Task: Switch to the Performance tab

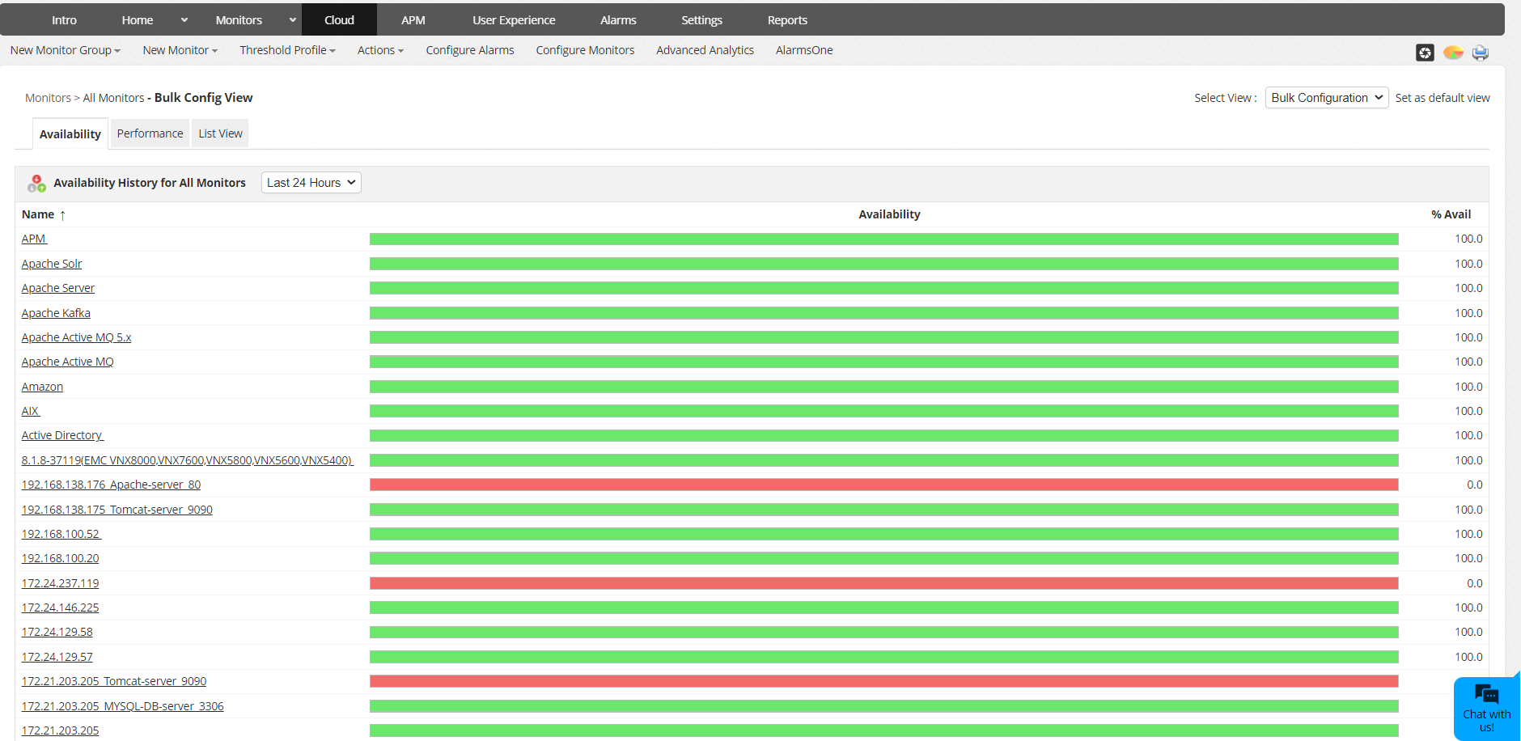Action: pos(150,133)
